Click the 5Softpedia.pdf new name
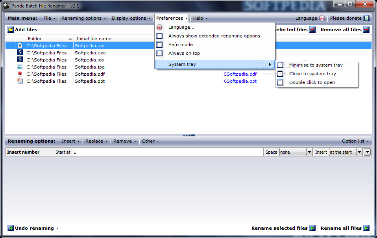Viewport: 377px width, 238px height. click(240, 74)
